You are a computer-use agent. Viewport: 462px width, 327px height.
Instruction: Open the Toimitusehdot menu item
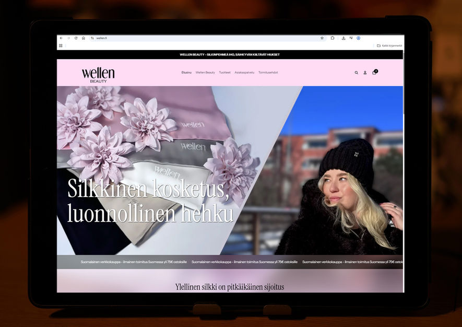click(268, 73)
